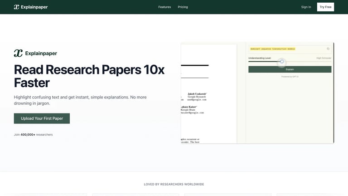Open the Features menu item
Image resolution: width=348 pixels, height=196 pixels.
pos(164,7)
